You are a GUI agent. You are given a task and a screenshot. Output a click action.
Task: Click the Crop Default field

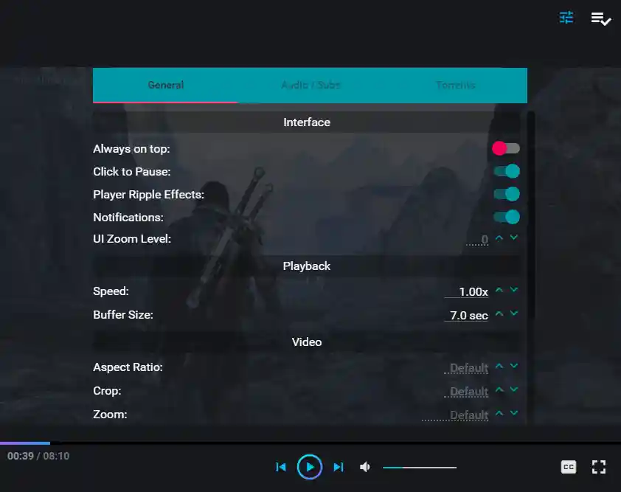[466, 392]
